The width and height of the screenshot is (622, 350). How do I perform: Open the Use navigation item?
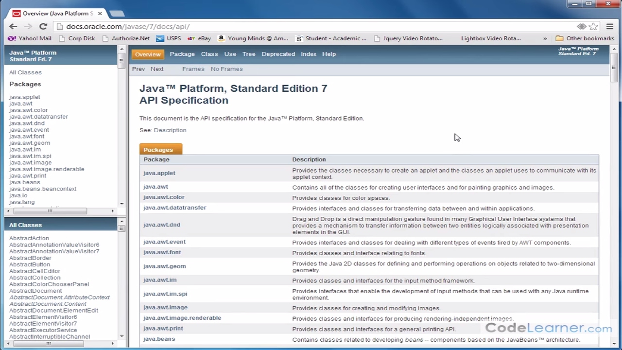point(230,54)
